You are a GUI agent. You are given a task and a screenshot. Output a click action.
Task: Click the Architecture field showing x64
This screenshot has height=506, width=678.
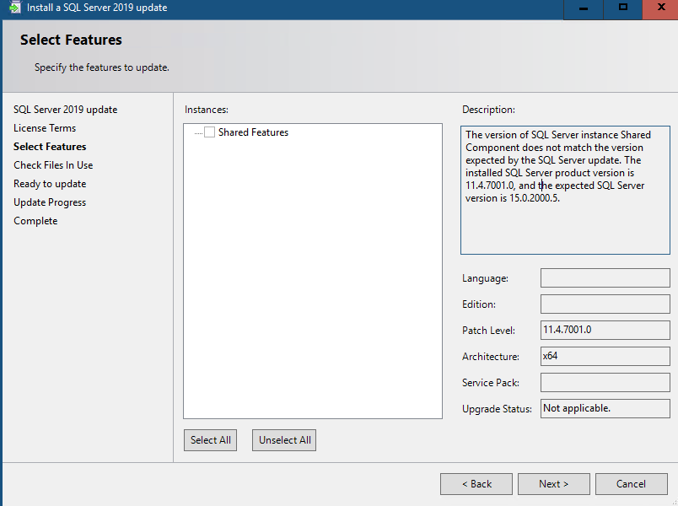click(x=605, y=356)
